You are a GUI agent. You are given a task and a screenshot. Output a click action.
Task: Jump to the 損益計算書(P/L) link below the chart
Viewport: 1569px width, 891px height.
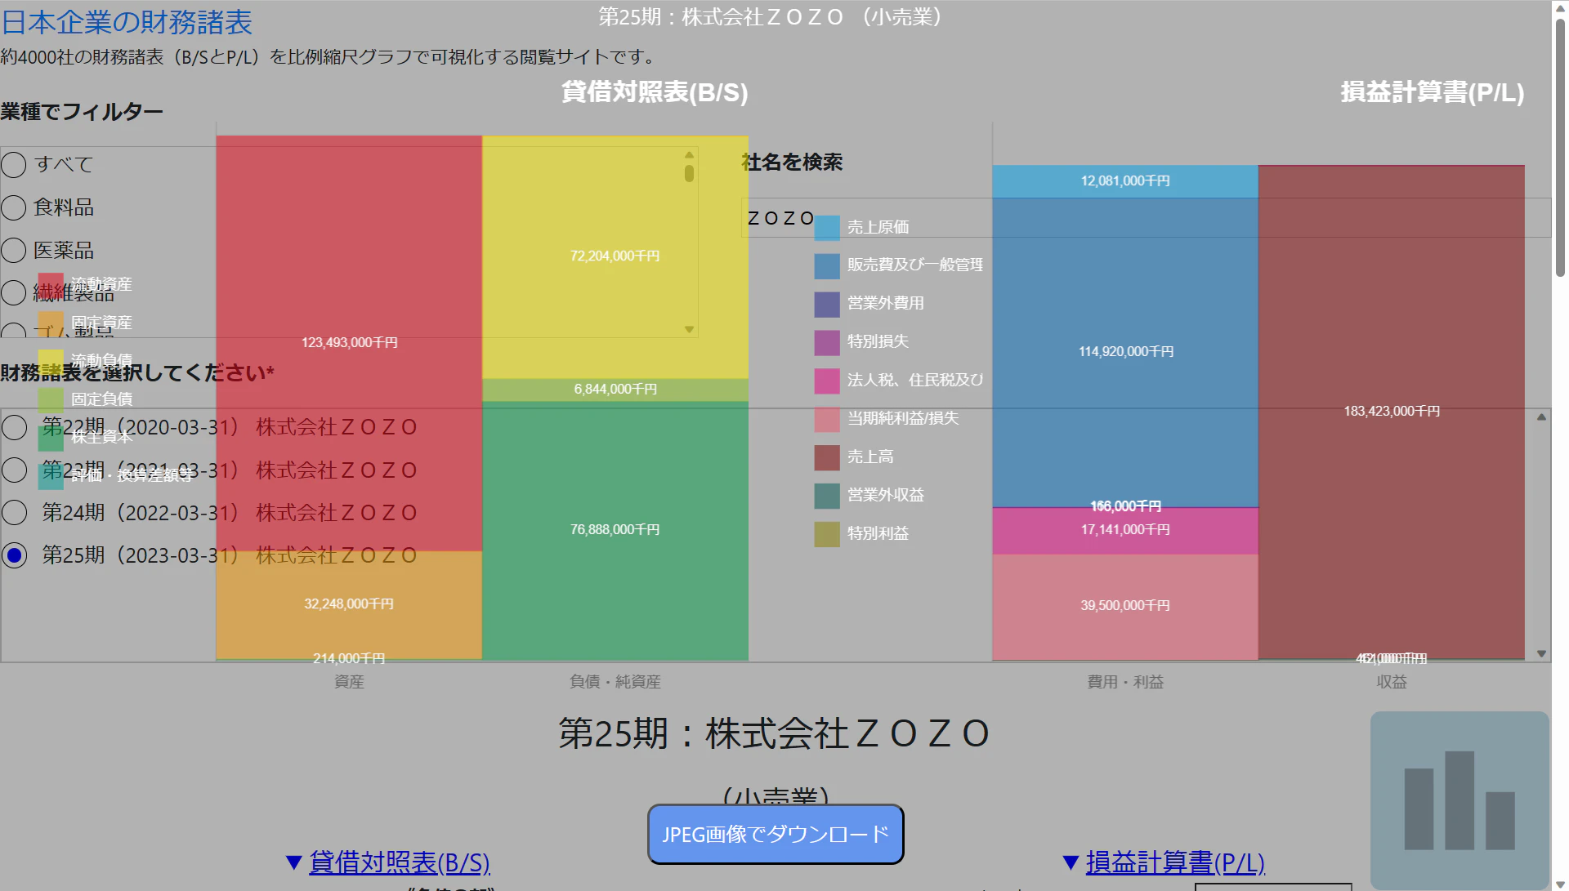[x=1175, y=862]
